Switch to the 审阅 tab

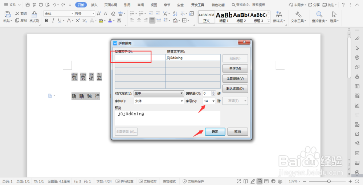pyautogui.click(x=140, y=5)
